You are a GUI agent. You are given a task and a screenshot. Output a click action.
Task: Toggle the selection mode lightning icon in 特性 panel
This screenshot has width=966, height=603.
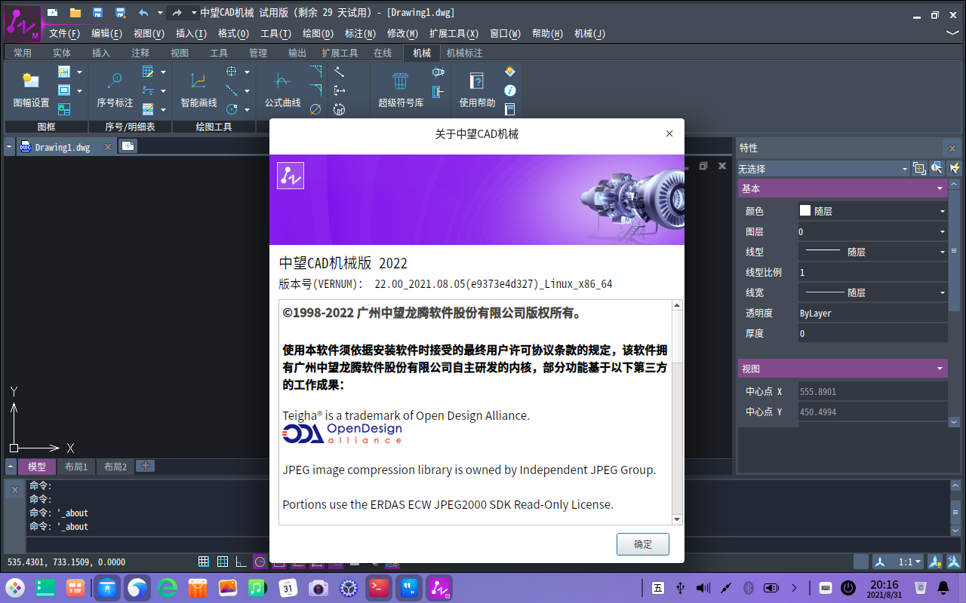(x=955, y=168)
